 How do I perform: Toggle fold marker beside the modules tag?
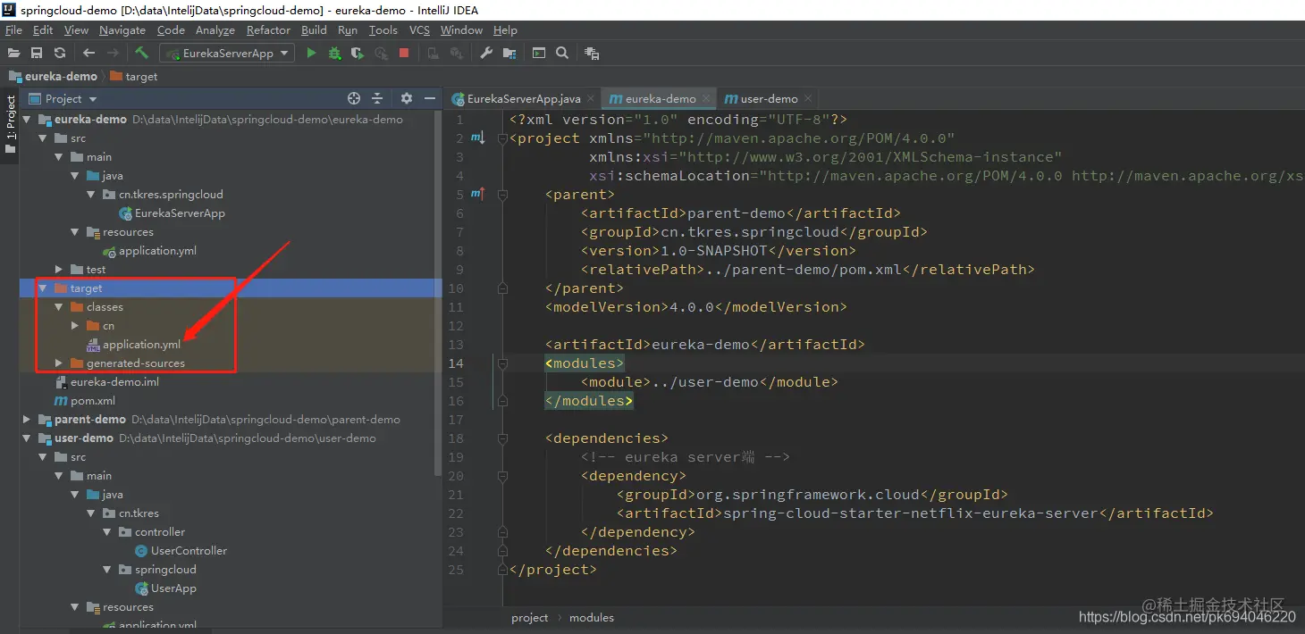502,363
